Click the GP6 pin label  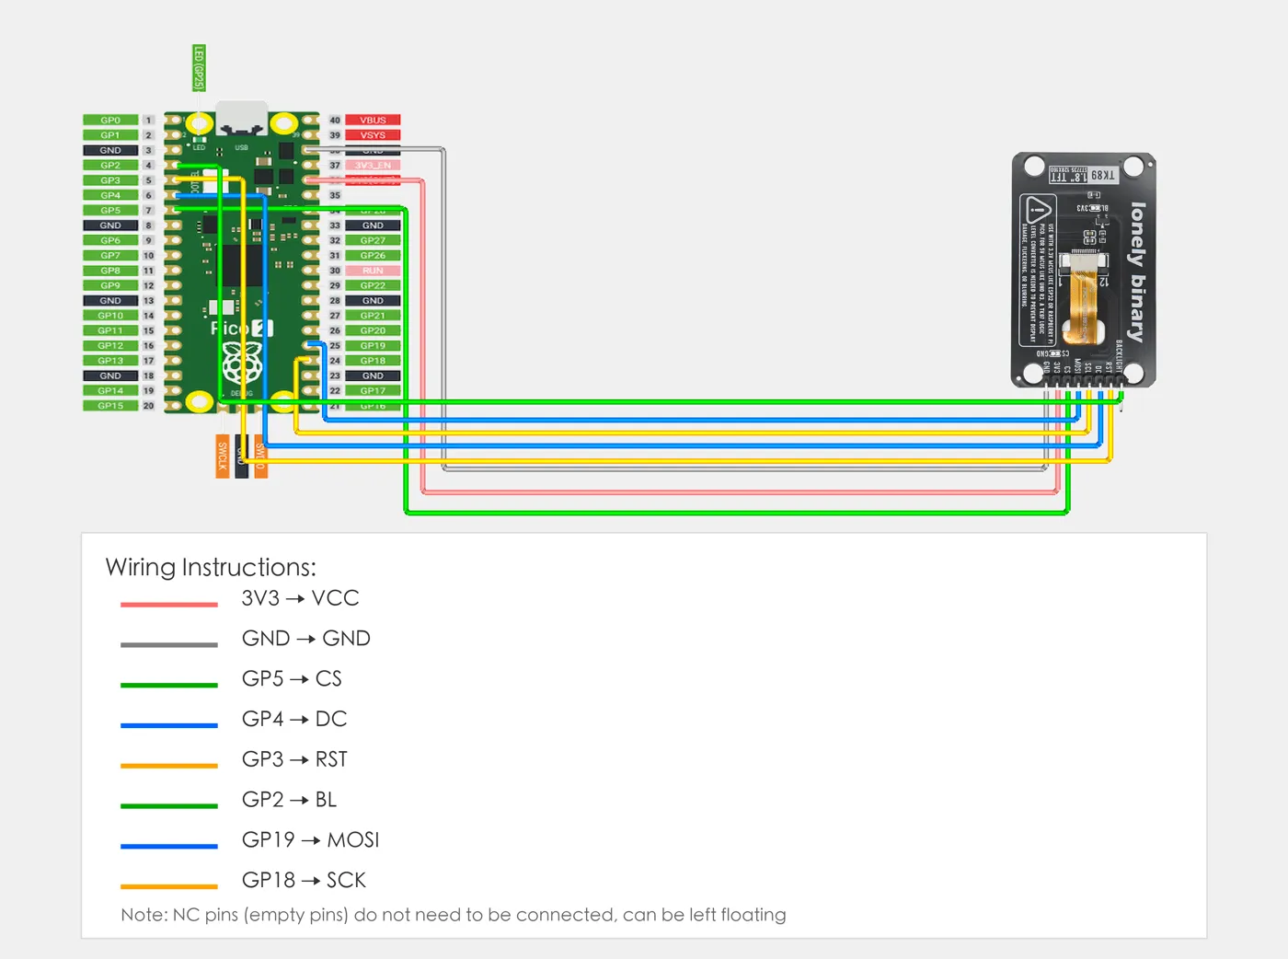(x=110, y=240)
